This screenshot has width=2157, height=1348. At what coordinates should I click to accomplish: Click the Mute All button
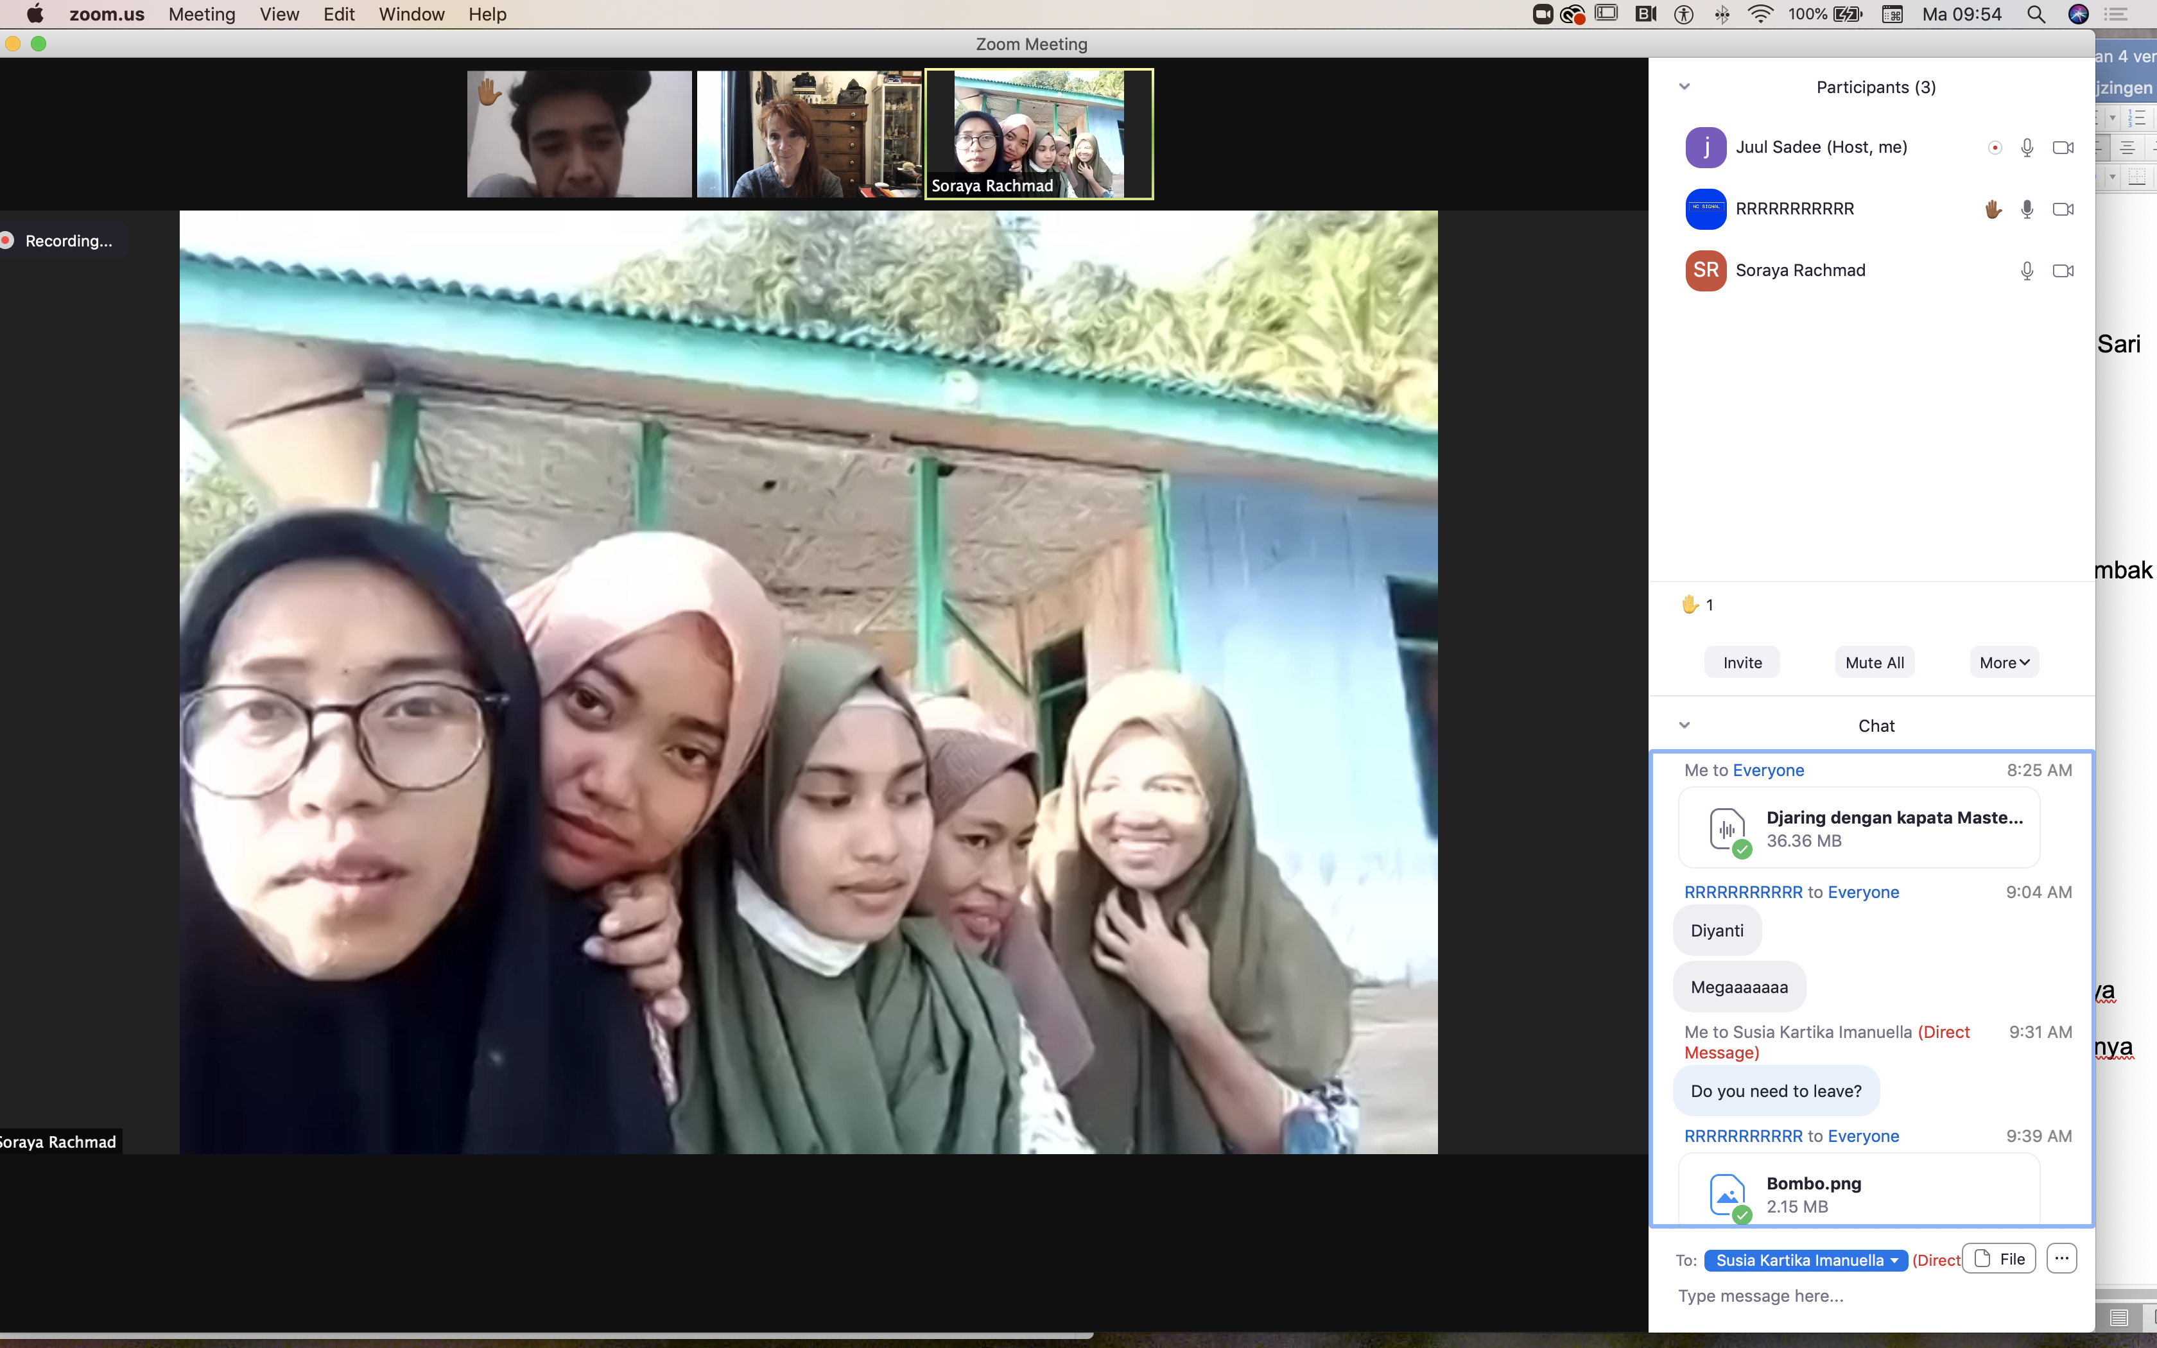[1875, 662]
